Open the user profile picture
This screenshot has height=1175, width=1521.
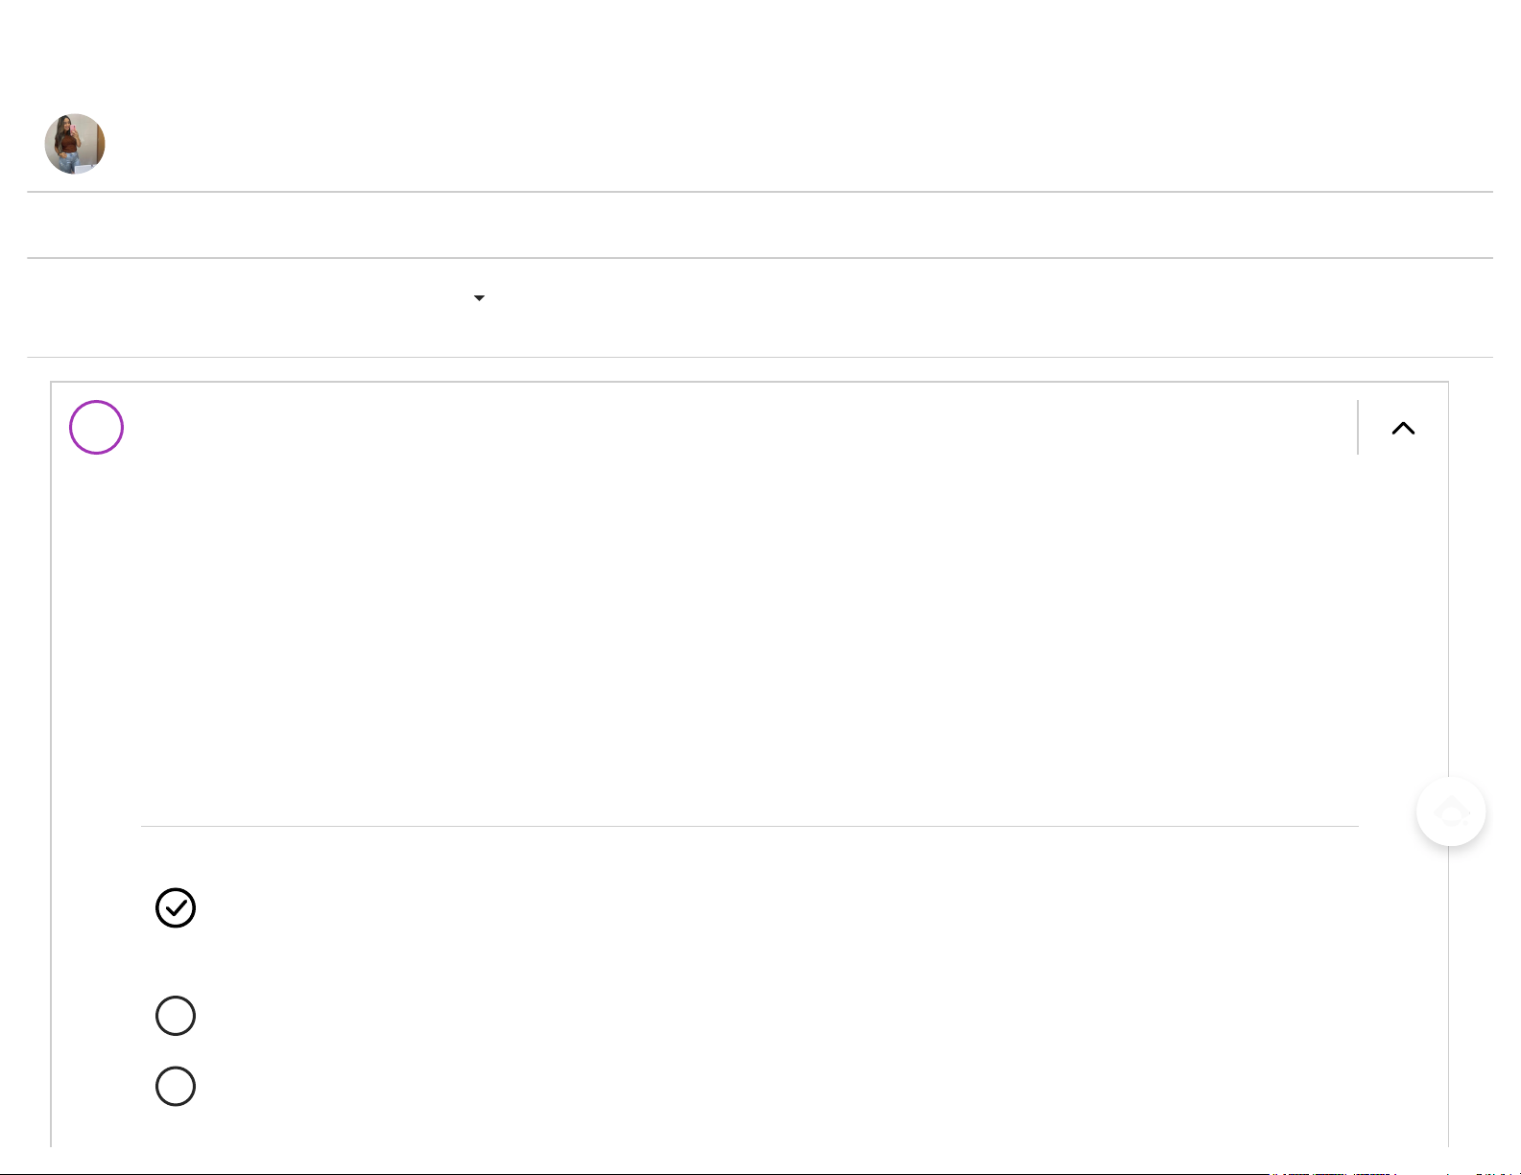[x=75, y=144]
